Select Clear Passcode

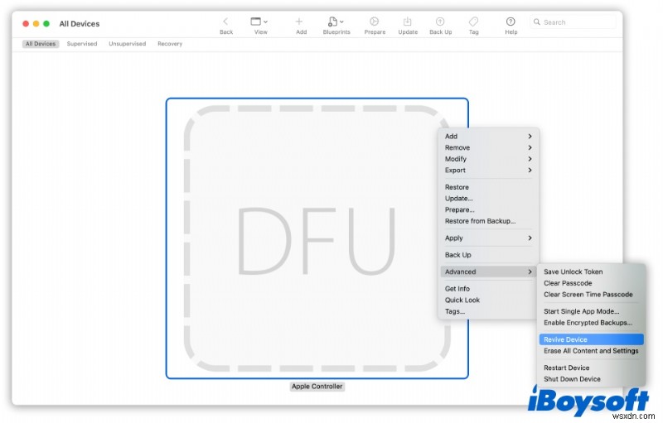coord(592,284)
